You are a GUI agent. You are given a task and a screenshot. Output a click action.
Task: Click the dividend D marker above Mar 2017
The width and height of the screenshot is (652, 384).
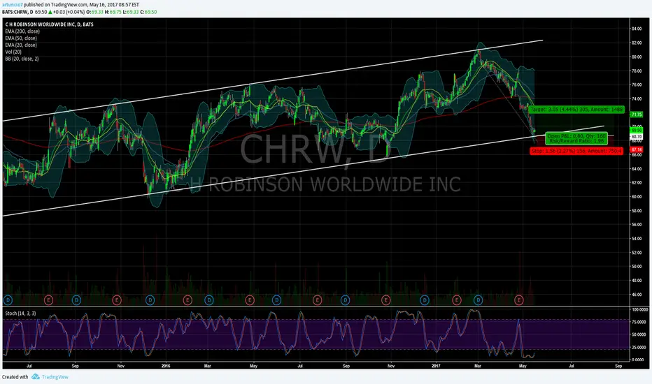point(479,300)
